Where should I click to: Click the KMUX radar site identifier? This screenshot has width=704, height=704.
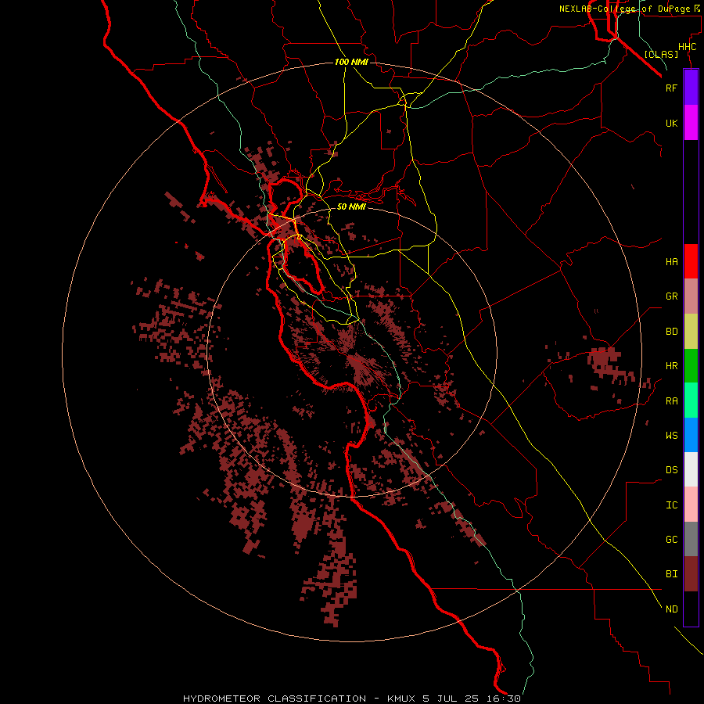(402, 699)
